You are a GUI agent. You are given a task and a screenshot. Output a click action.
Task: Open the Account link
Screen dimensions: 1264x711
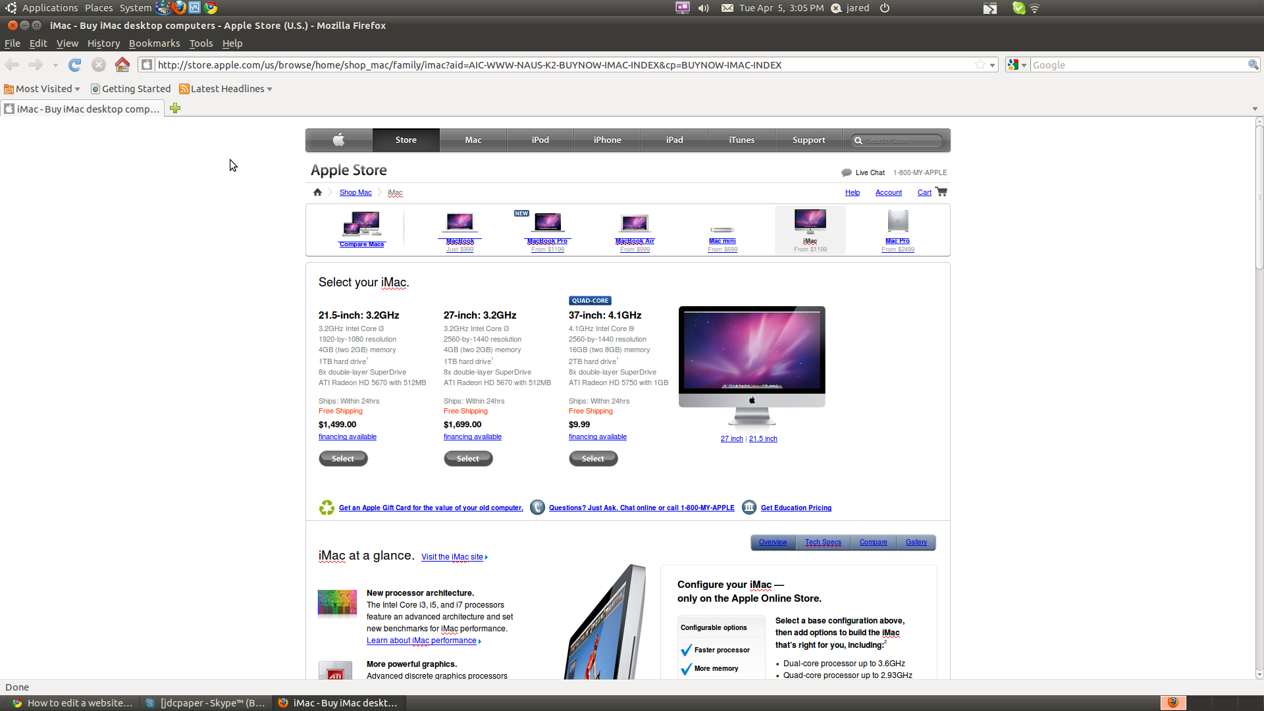point(888,193)
